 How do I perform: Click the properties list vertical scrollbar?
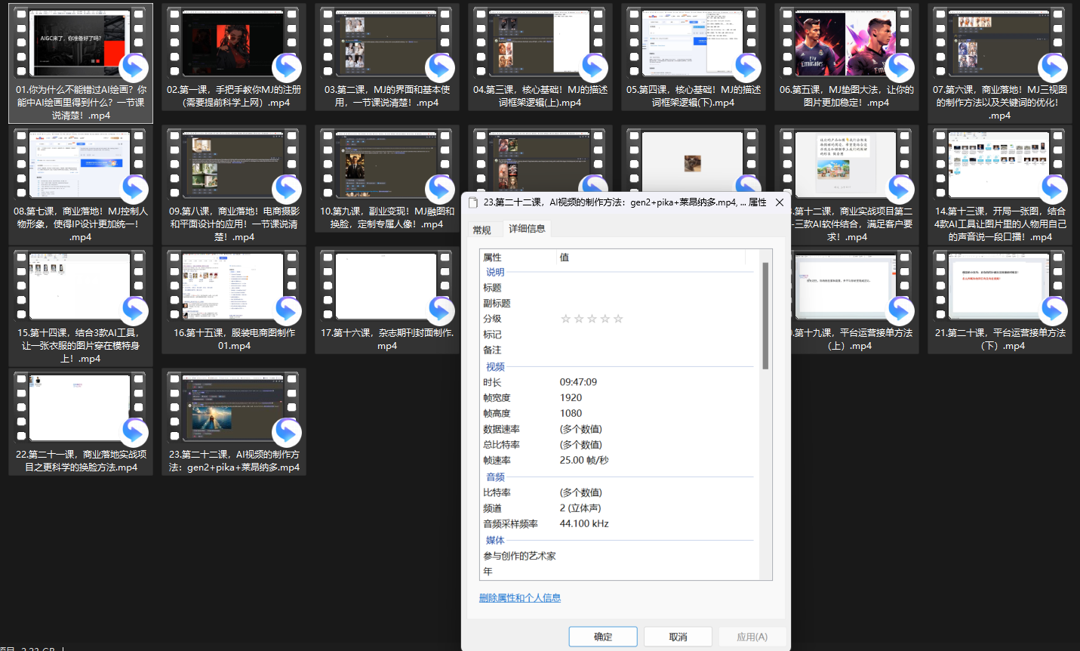tap(765, 317)
